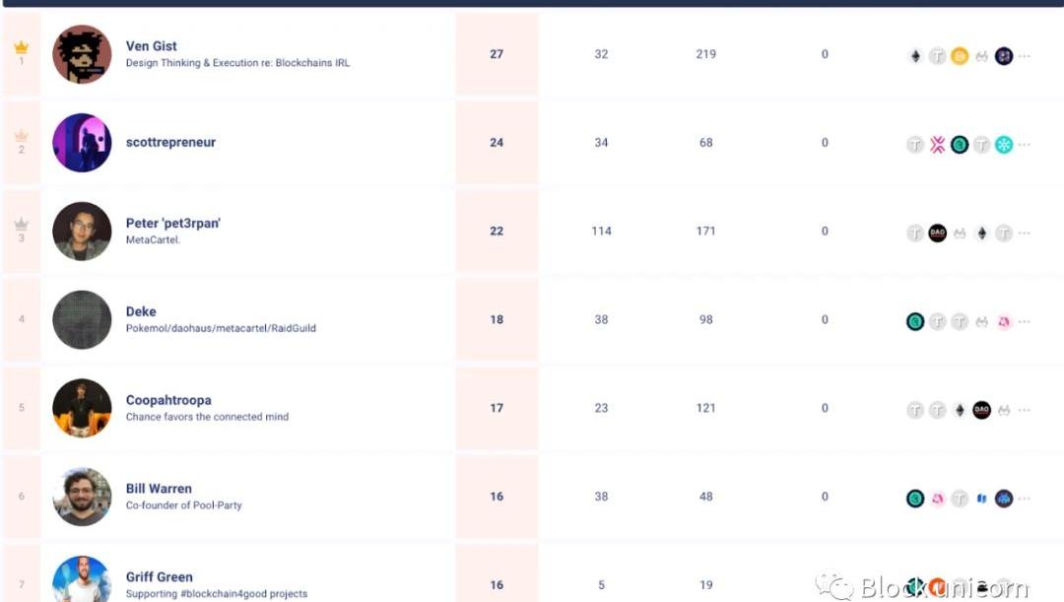The width and height of the screenshot is (1064, 602).
Task: Click the gold crown icon for rank 1
Action: (22, 47)
